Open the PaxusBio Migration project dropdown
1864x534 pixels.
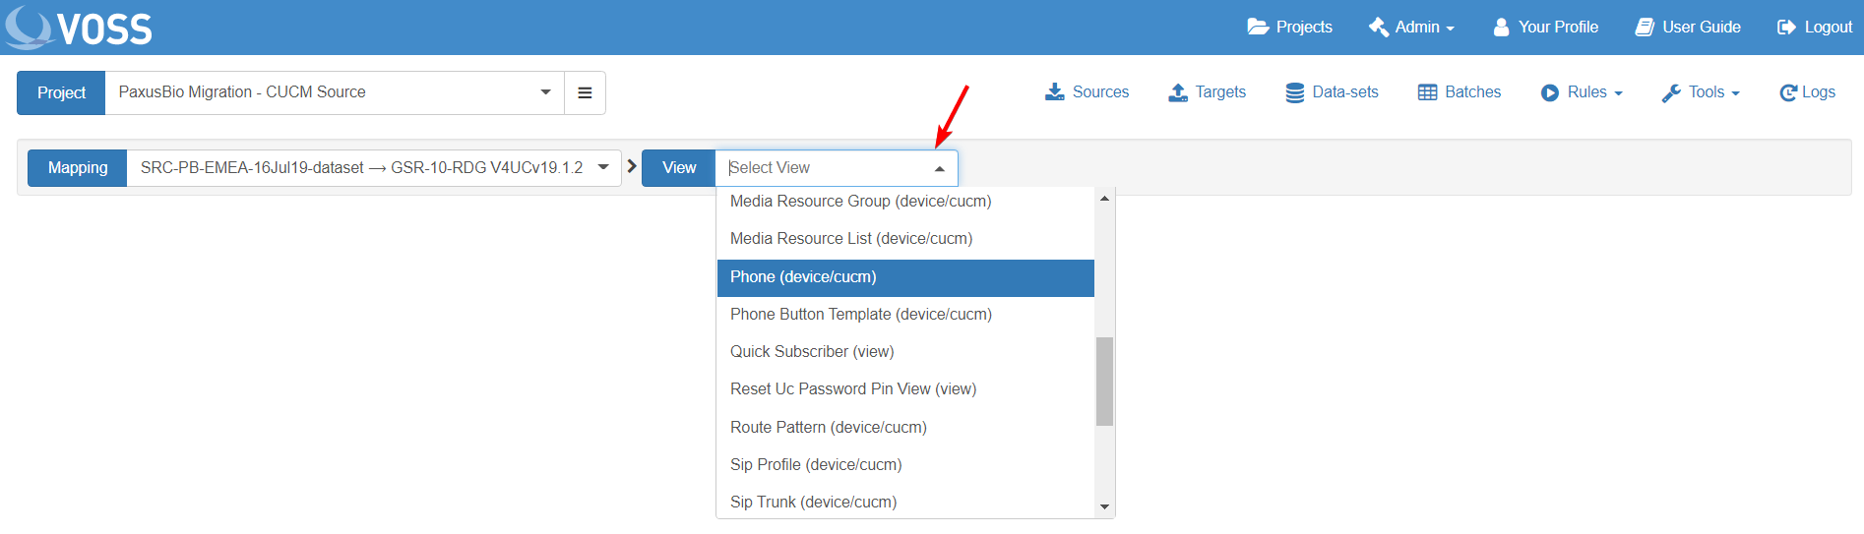click(335, 92)
